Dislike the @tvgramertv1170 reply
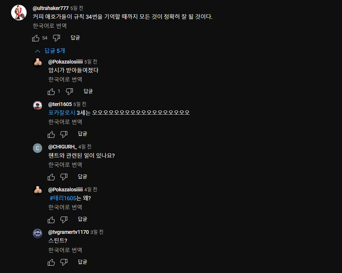The width and height of the screenshot is (342, 273). point(64,262)
